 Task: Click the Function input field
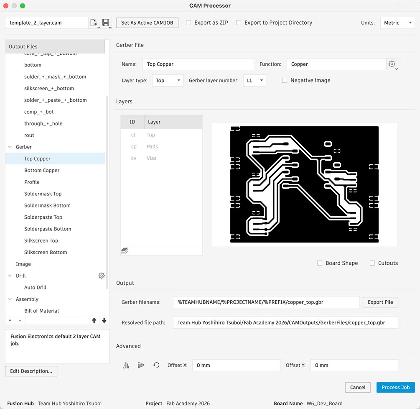(x=336, y=64)
